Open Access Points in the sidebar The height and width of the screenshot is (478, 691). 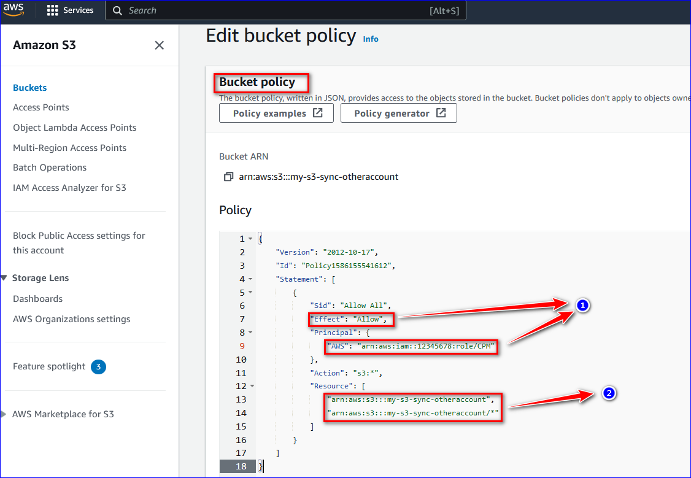tap(41, 107)
